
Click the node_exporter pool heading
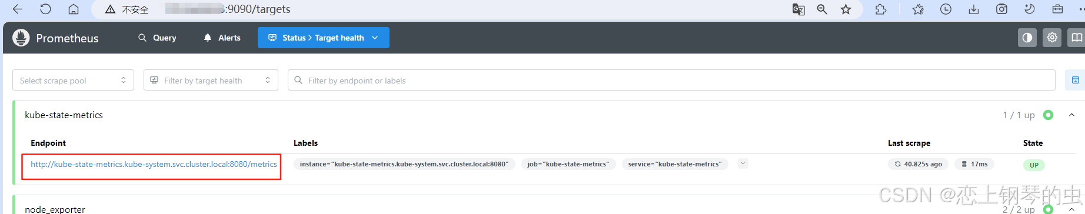pos(55,209)
